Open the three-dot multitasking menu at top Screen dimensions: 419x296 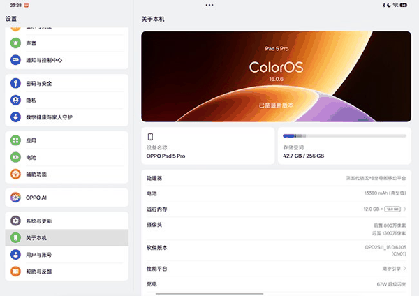point(209,5)
